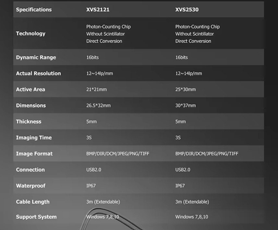Click the Technology row label
The width and height of the screenshot is (278, 230).
[x=31, y=34]
